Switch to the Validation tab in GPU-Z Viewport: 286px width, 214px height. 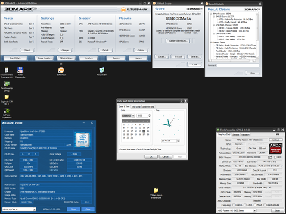click(245, 135)
